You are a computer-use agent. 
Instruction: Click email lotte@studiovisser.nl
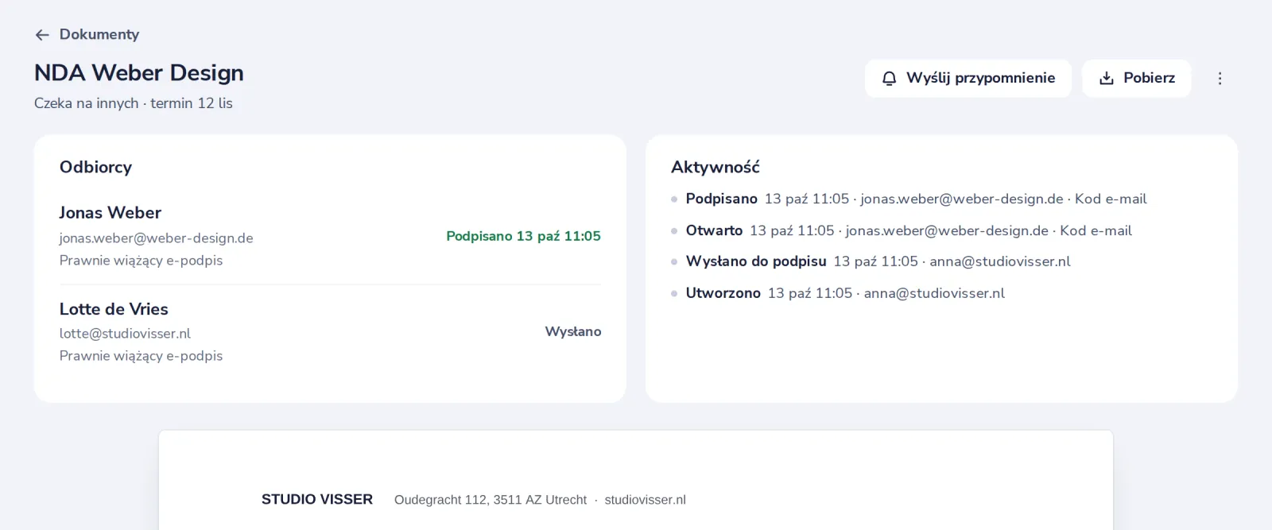pos(125,334)
